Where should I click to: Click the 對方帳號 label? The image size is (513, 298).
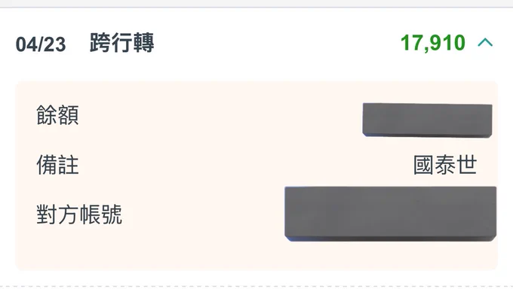79,214
